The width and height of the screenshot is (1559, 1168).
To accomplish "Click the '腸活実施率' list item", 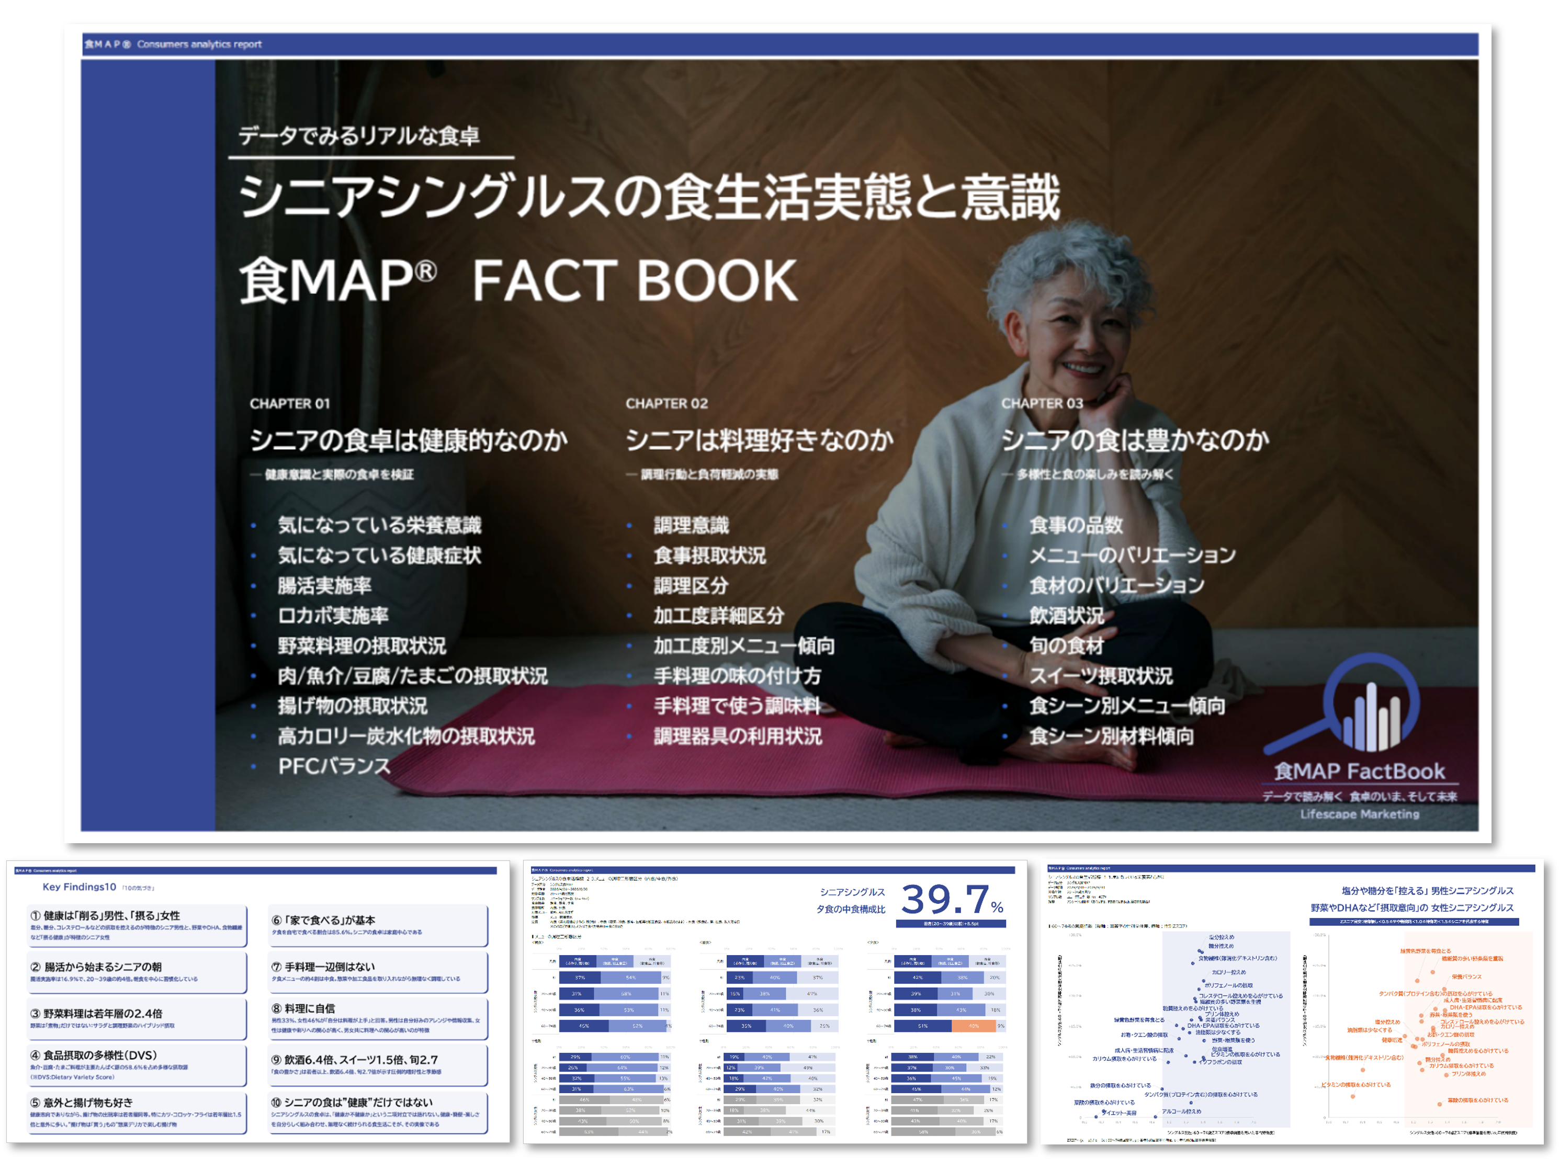I will [324, 585].
